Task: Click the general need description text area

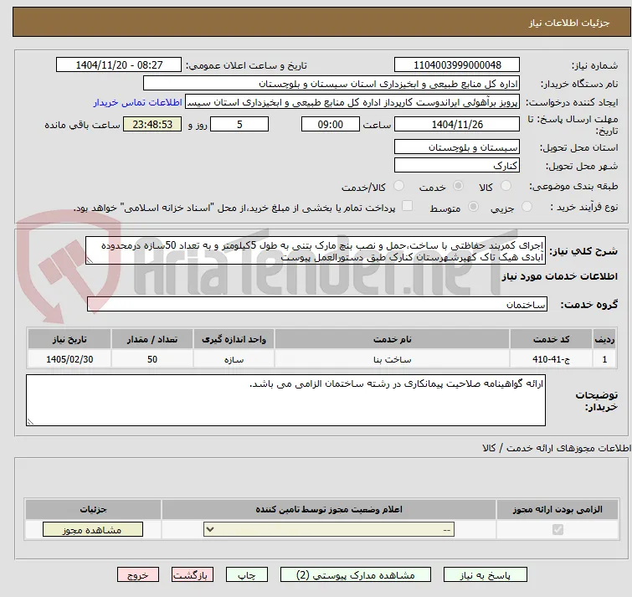Action: tap(316, 250)
